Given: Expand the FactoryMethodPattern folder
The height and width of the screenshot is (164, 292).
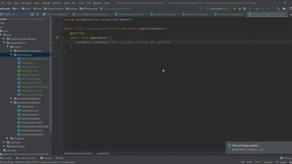Looking at the screenshot, I should pyautogui.click(x=11, y=98).
